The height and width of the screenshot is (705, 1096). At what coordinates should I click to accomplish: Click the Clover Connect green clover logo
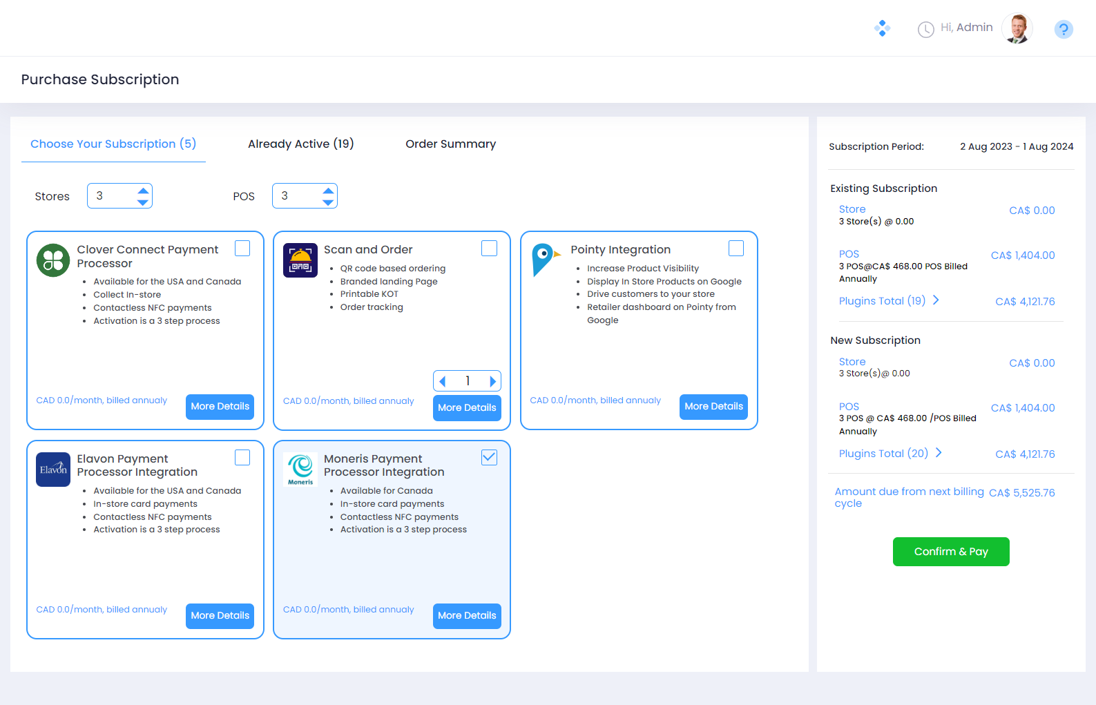(53, 260)
